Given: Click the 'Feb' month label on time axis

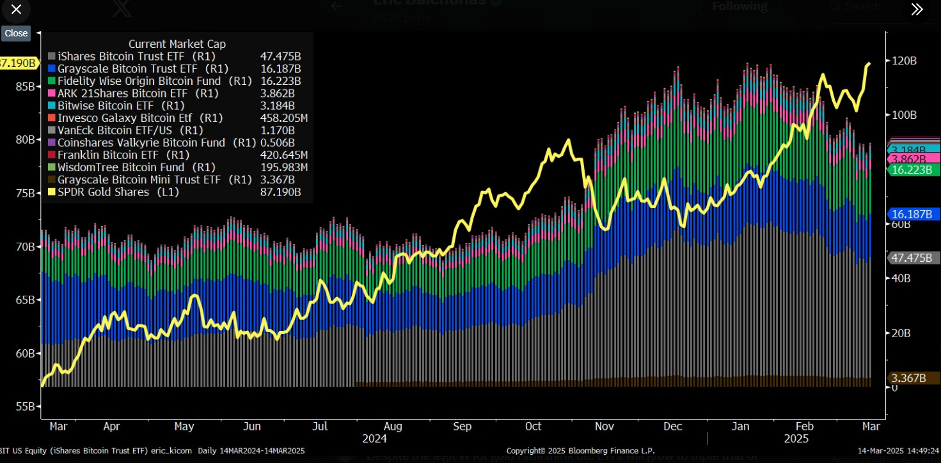Looking at the screenshot, I should click(803, 426).
